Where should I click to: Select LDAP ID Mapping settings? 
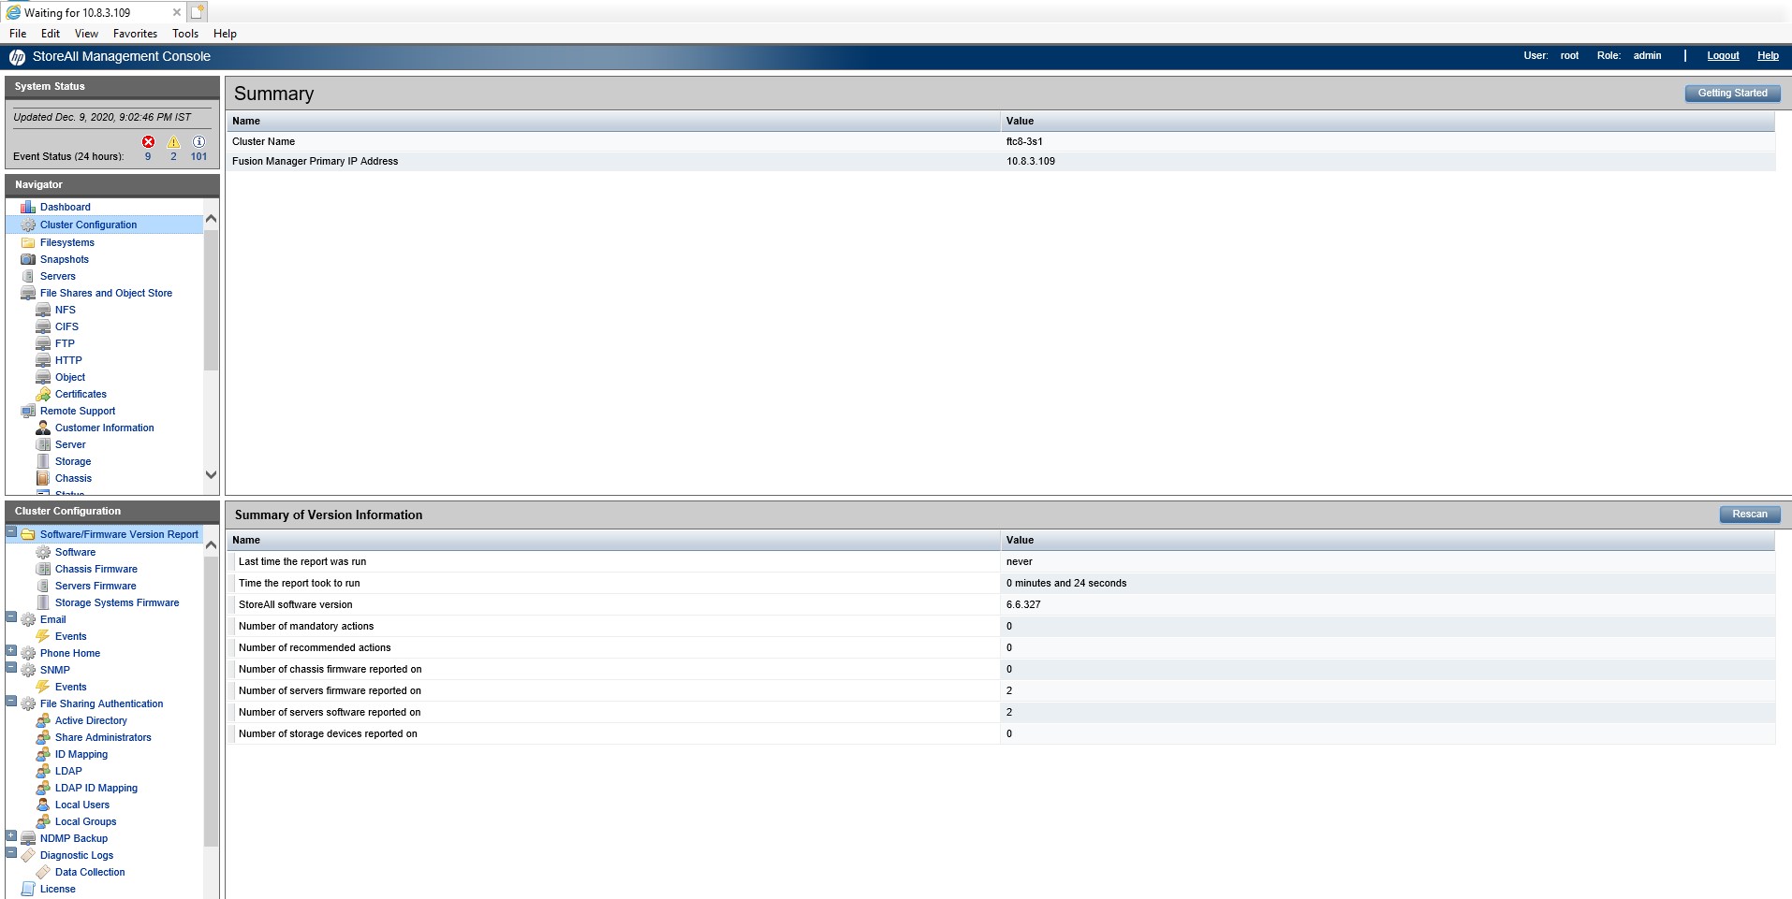click(95, 788)
